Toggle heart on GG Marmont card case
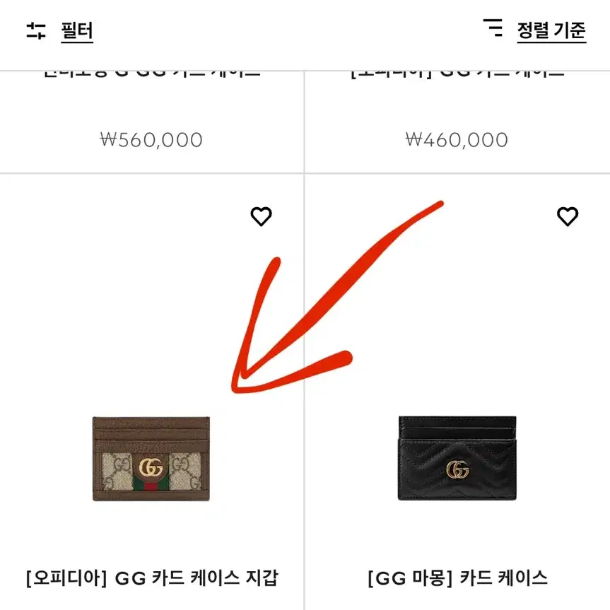Image resolution: width=610 pixels, height=610 pixels. click(568, 216)
